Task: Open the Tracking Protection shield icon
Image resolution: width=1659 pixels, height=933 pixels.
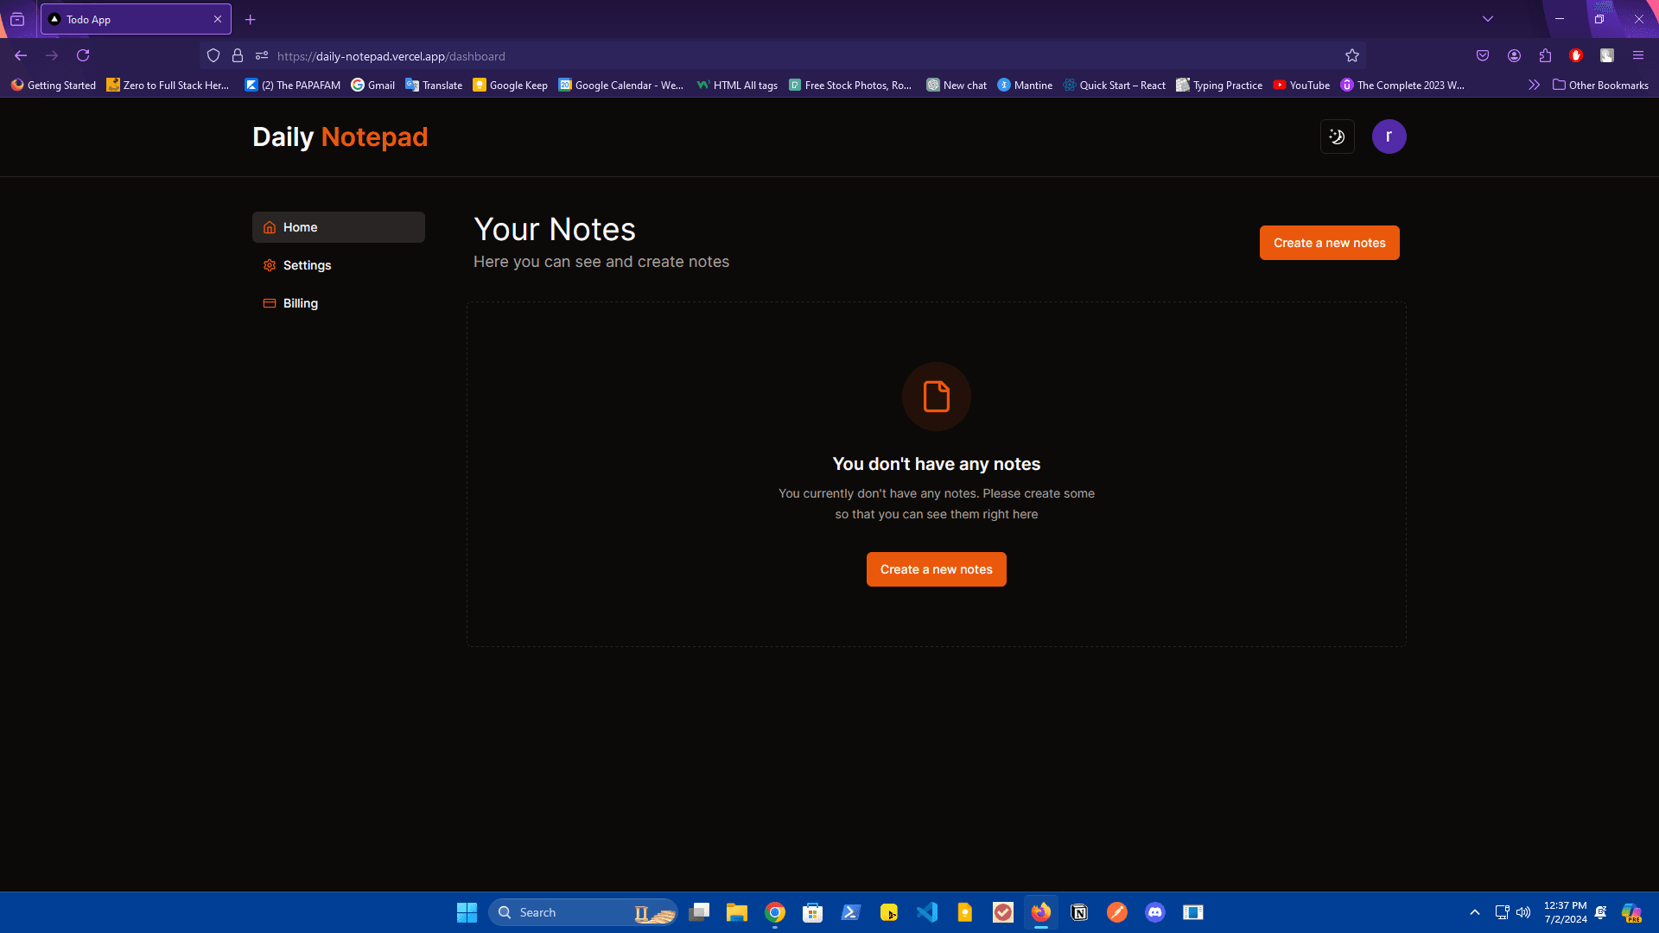Action: click(213, 56)
